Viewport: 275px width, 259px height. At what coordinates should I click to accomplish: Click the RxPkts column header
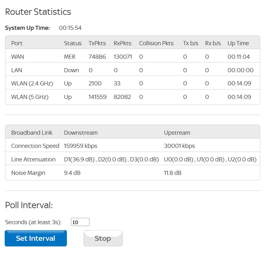click(x=122, y=43)
